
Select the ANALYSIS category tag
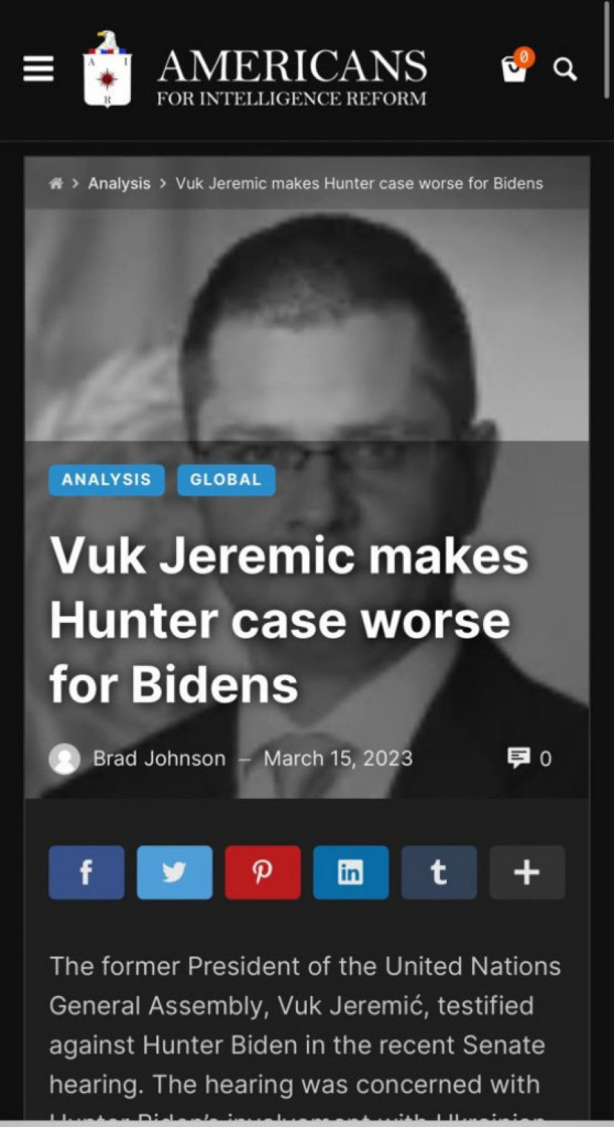(106, 480)
